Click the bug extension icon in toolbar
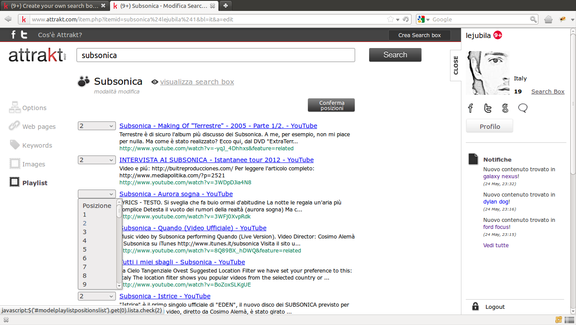The height and width of the screenshot is (325, 576). click(562, 19)
